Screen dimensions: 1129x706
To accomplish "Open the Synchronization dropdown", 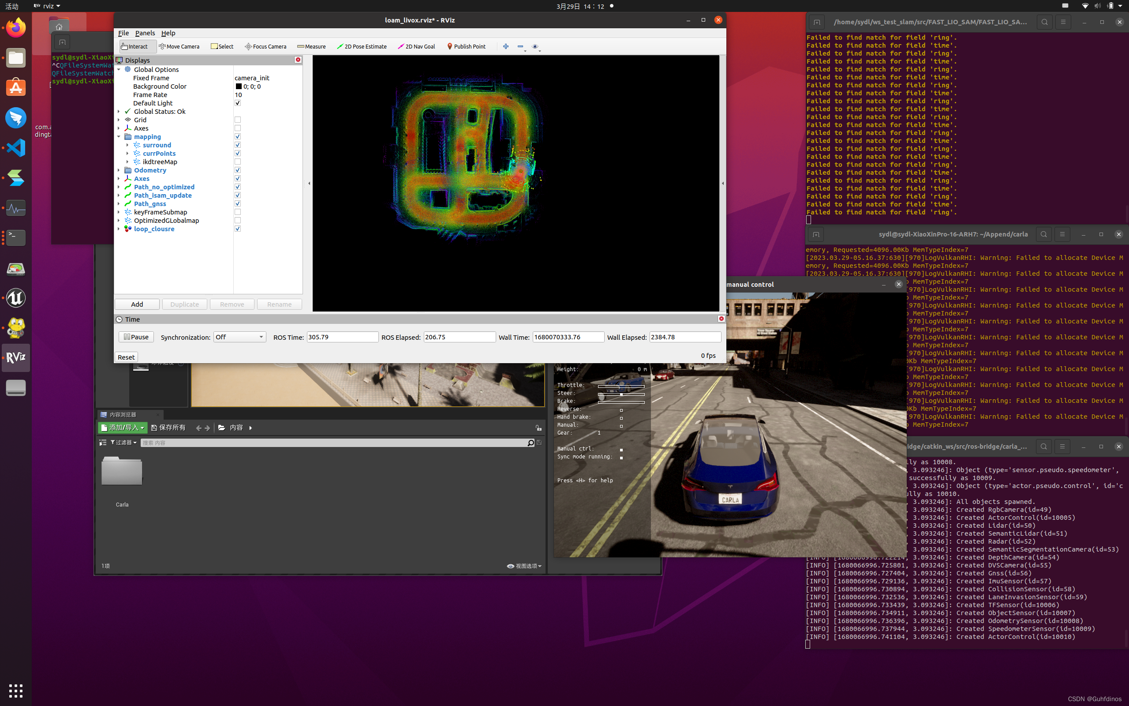I will click(x=239, y=337).
